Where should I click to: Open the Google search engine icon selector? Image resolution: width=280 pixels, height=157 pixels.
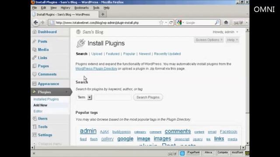click(x=180, y=23)
